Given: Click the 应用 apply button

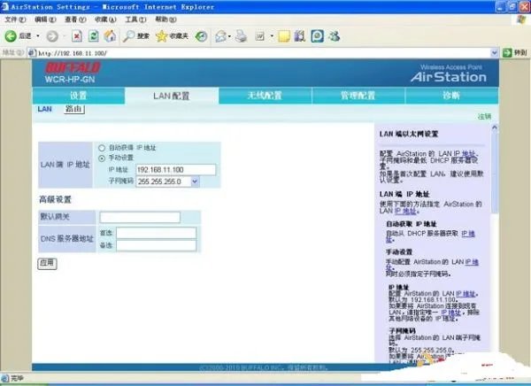Looking at the screenshot, I should (x=47, y=263).
